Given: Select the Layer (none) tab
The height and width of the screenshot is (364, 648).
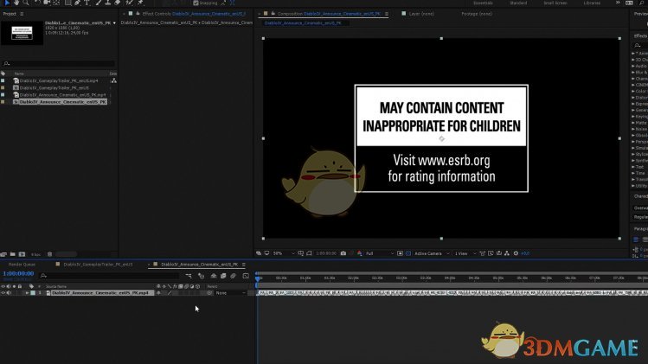Looking at the screenshot, I should point(421,14).
